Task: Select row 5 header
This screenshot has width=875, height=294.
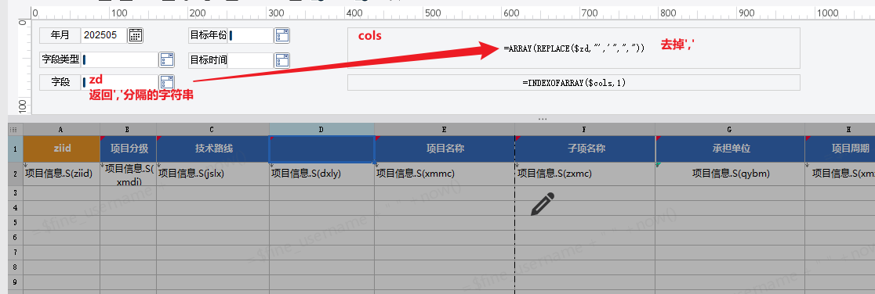Action: coord(15,223)
